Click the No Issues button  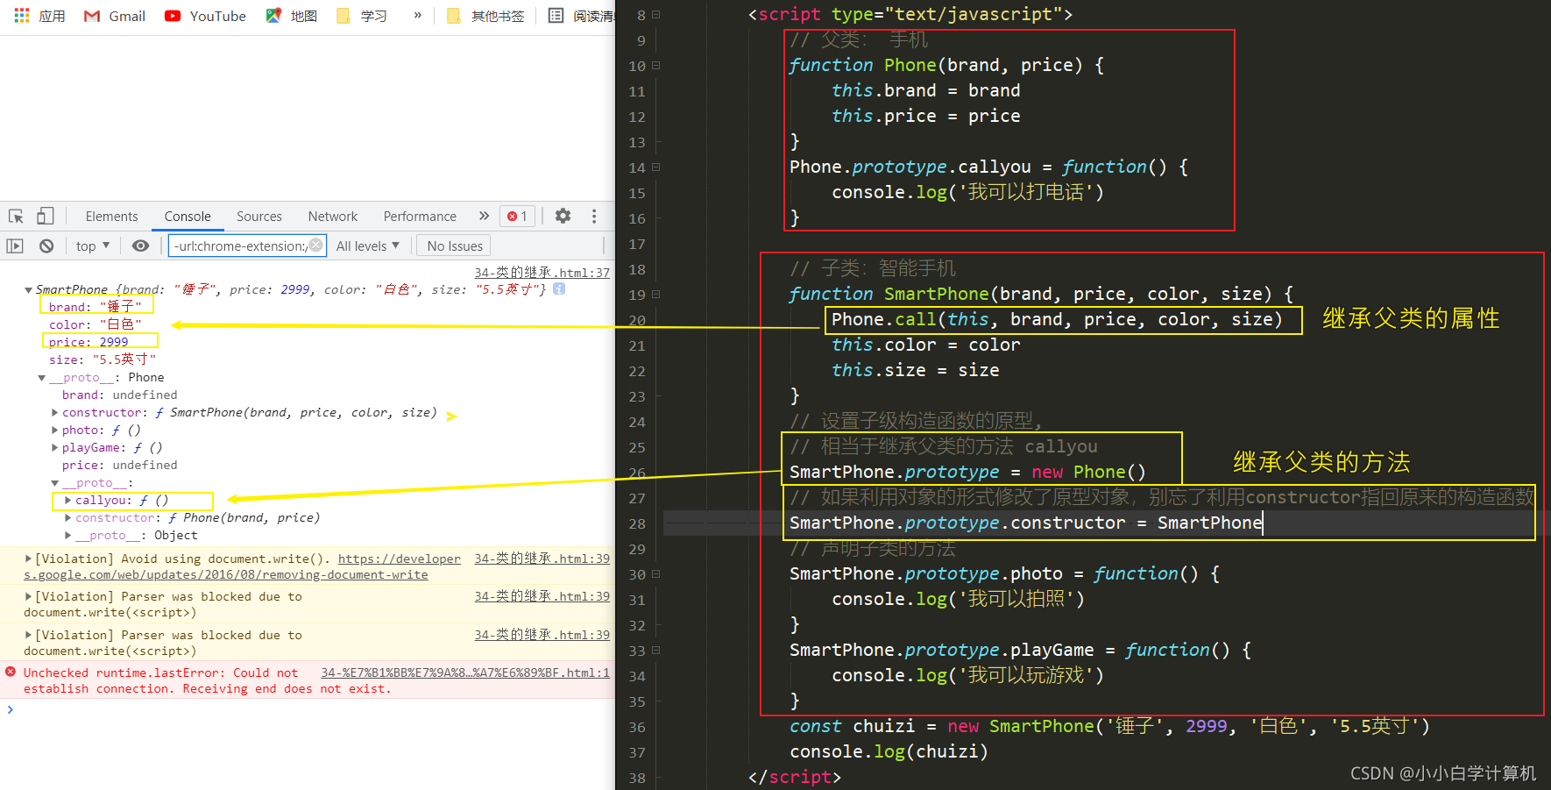[455, 246]
